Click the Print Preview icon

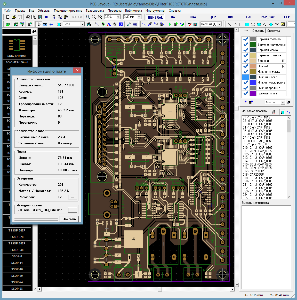pyautogui.click(x=34, y=17)
